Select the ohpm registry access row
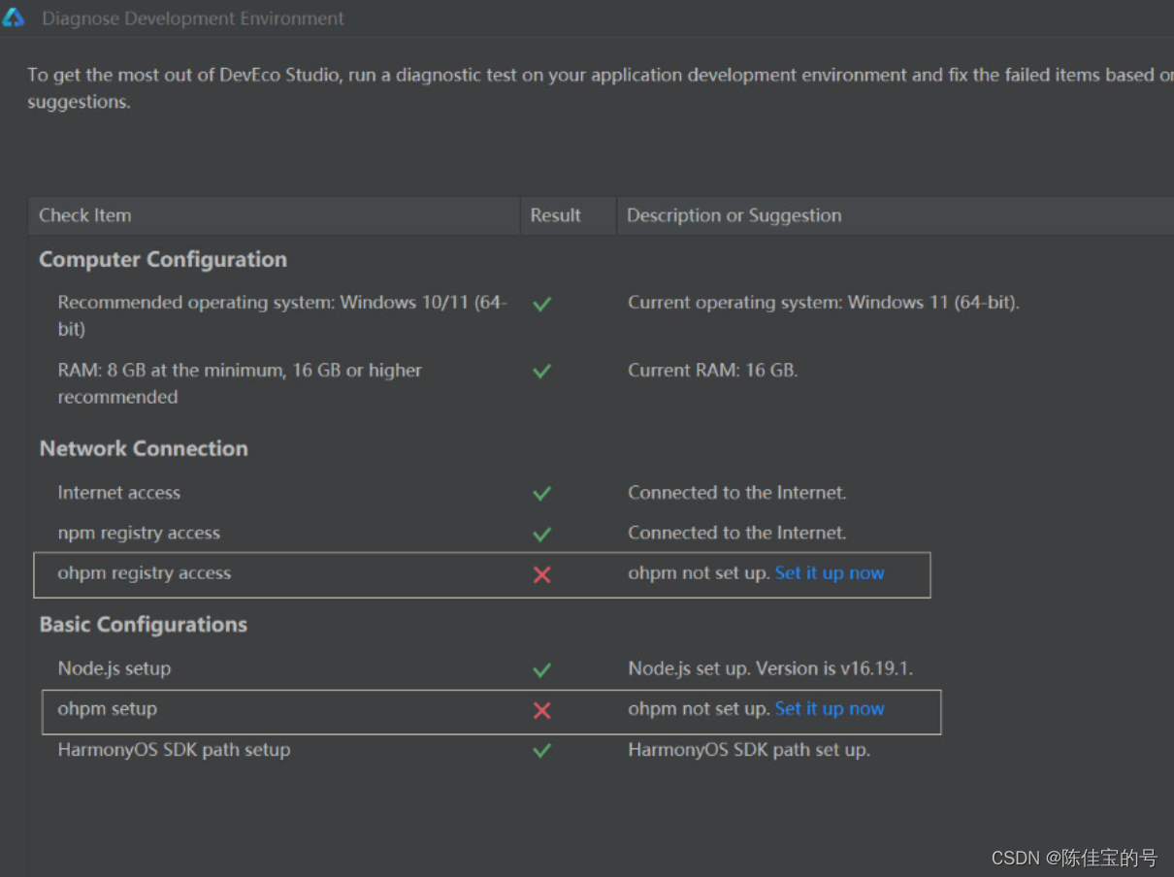Viewport: 1174px width, 877px height. (482, 574)
